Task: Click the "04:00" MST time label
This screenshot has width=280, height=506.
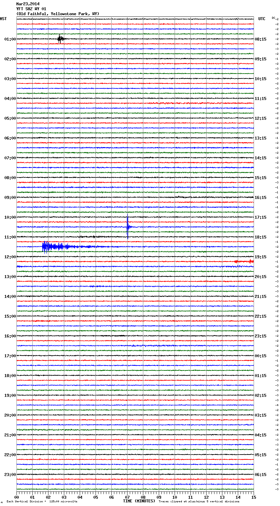Action: click(10, 99)
